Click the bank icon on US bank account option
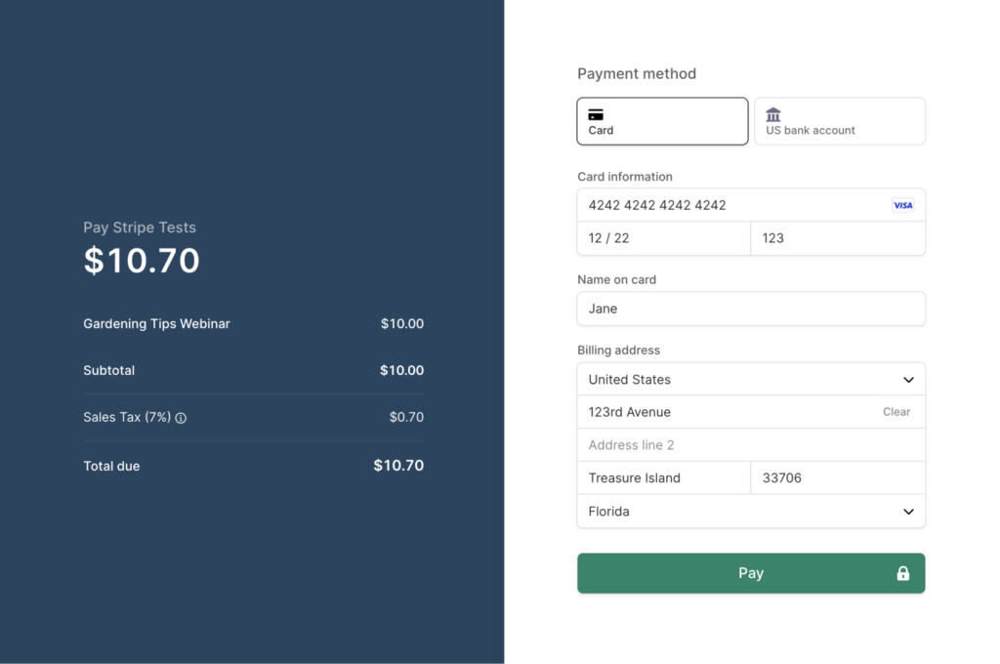Screen dimensions: 1000x664 click(772, 113)
